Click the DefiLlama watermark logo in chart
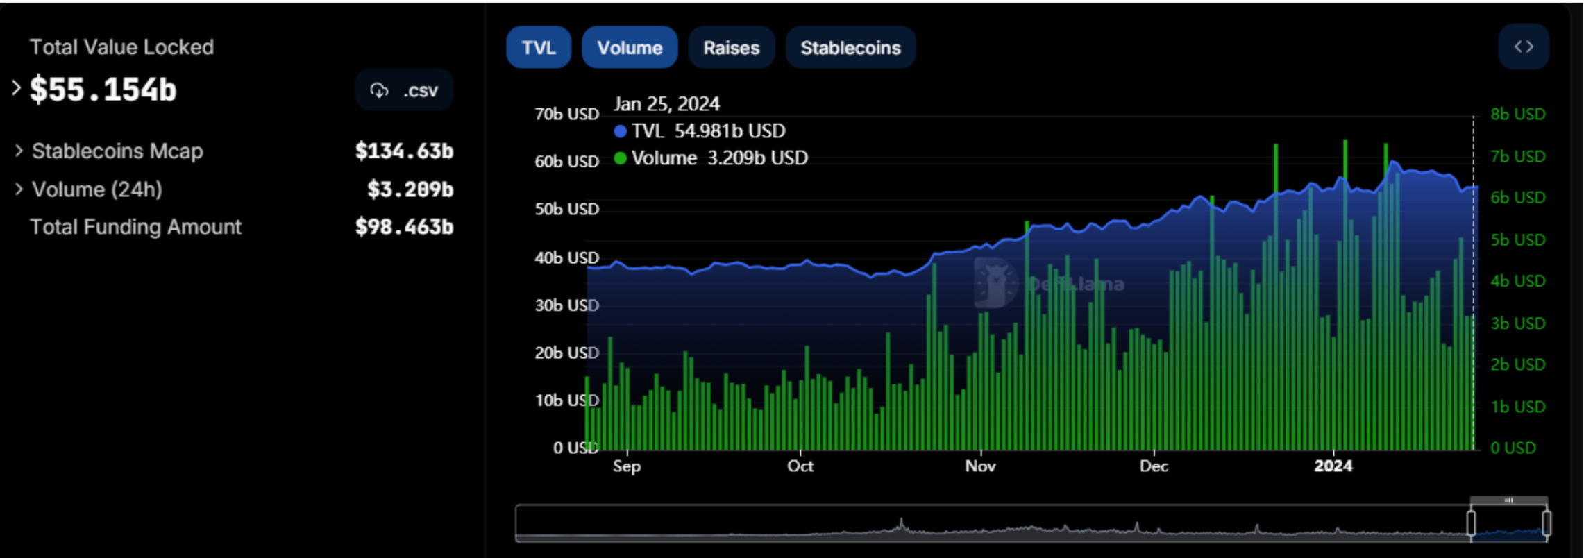1584x558 pixels. (996, 282)
